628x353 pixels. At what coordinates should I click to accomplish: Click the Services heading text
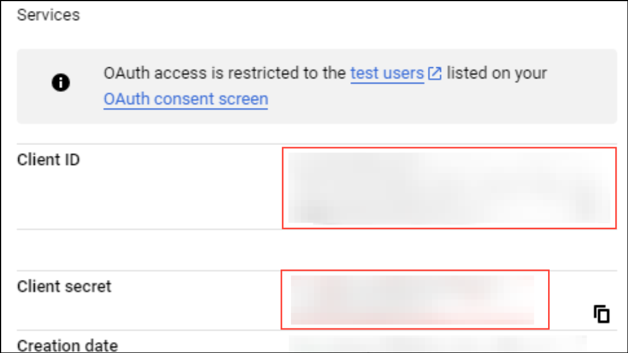pyautogui.click(x=48, y=15)
